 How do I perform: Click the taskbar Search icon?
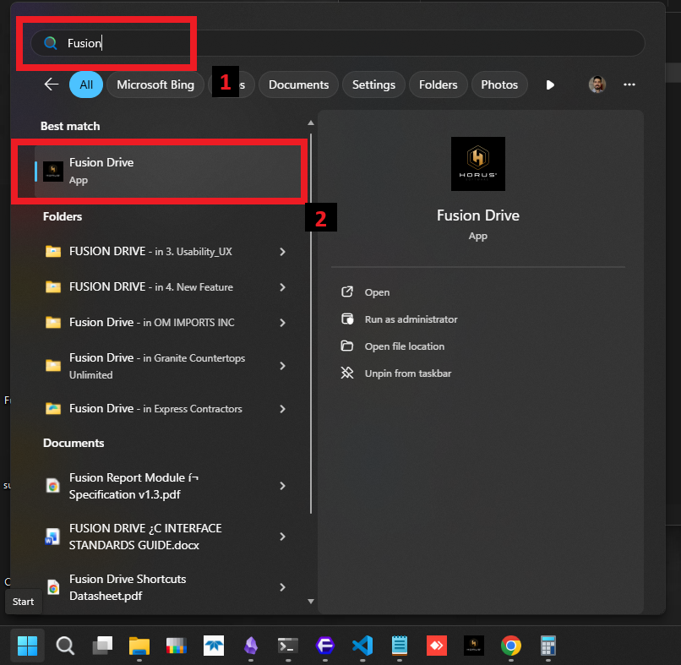(65, 646)
